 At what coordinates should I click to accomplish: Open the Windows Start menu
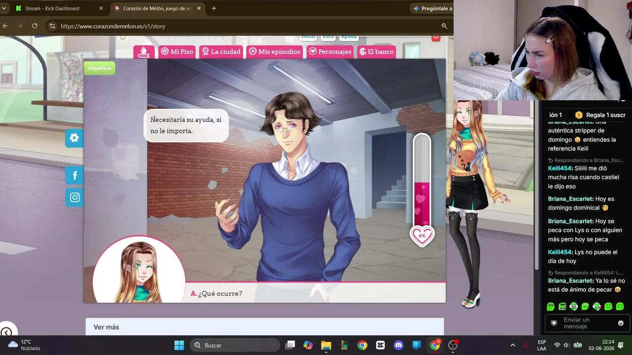[179, 345]
